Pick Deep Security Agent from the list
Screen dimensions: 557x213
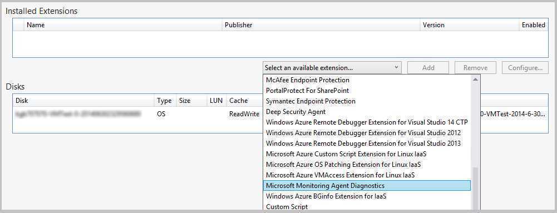(367, 111)
